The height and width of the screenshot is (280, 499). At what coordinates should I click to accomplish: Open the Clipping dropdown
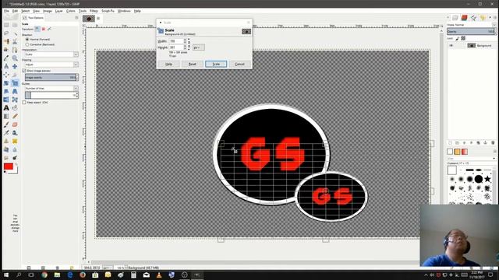tap(51, 65)
